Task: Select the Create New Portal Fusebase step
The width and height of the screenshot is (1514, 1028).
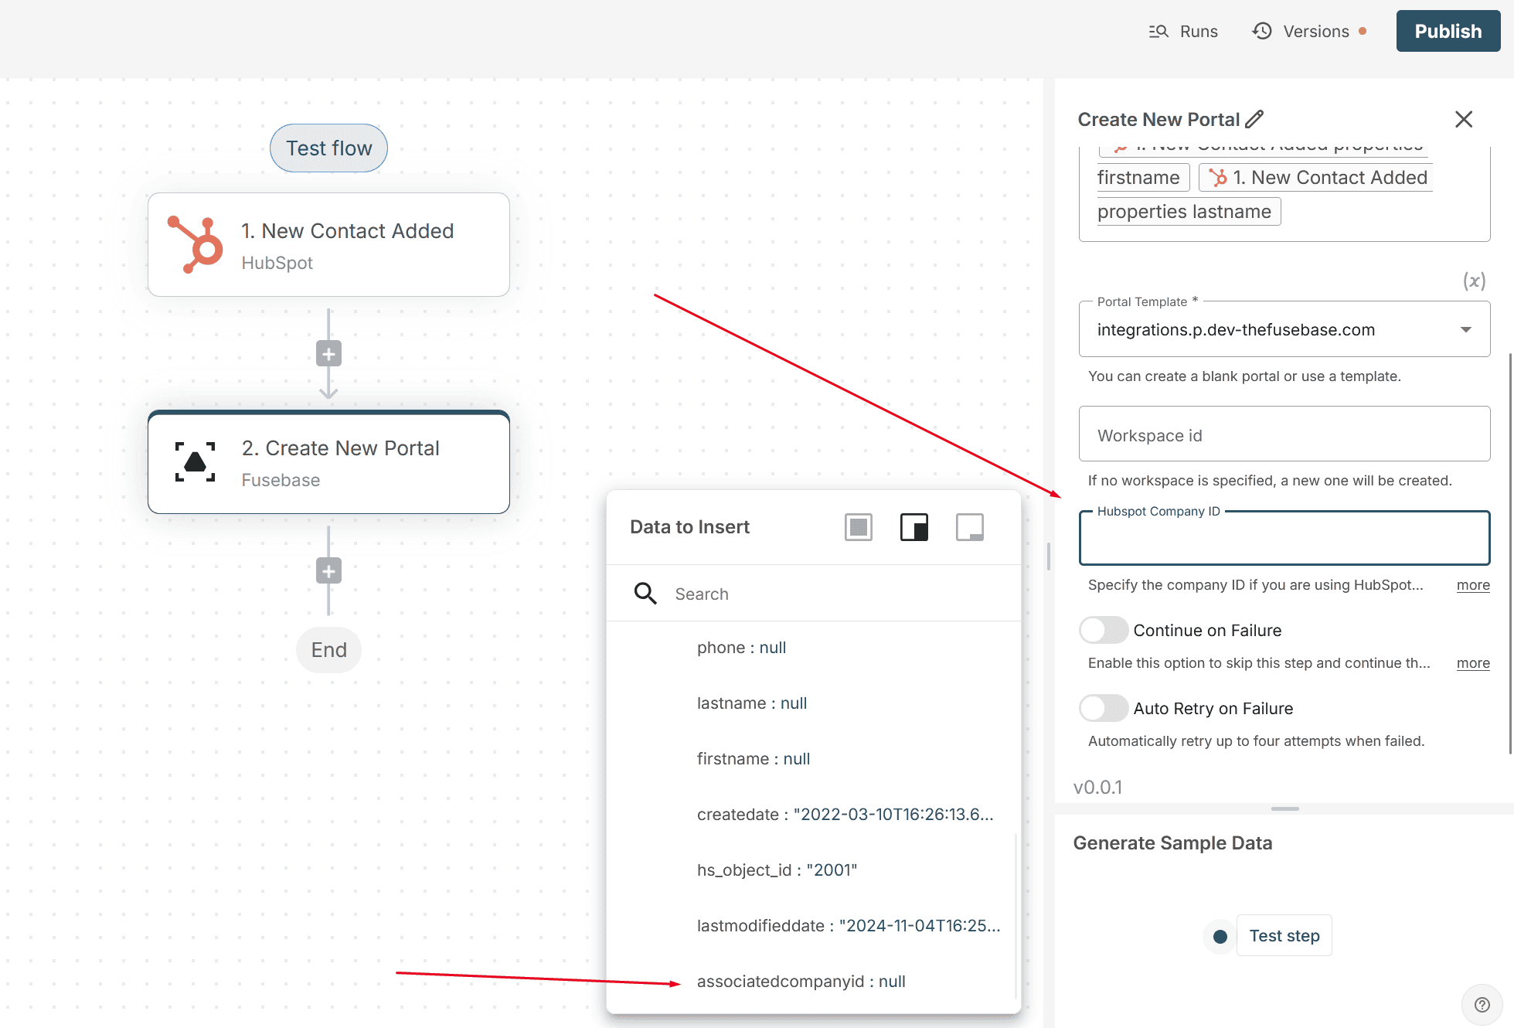Action: pyautogui.click(x=328, y=463)
